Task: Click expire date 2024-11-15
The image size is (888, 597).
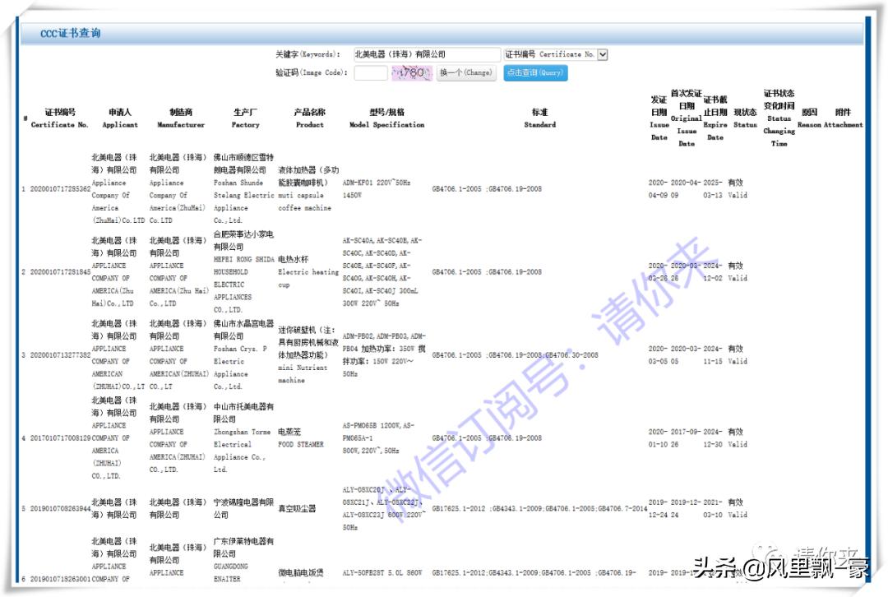Action: coord(713,355)
